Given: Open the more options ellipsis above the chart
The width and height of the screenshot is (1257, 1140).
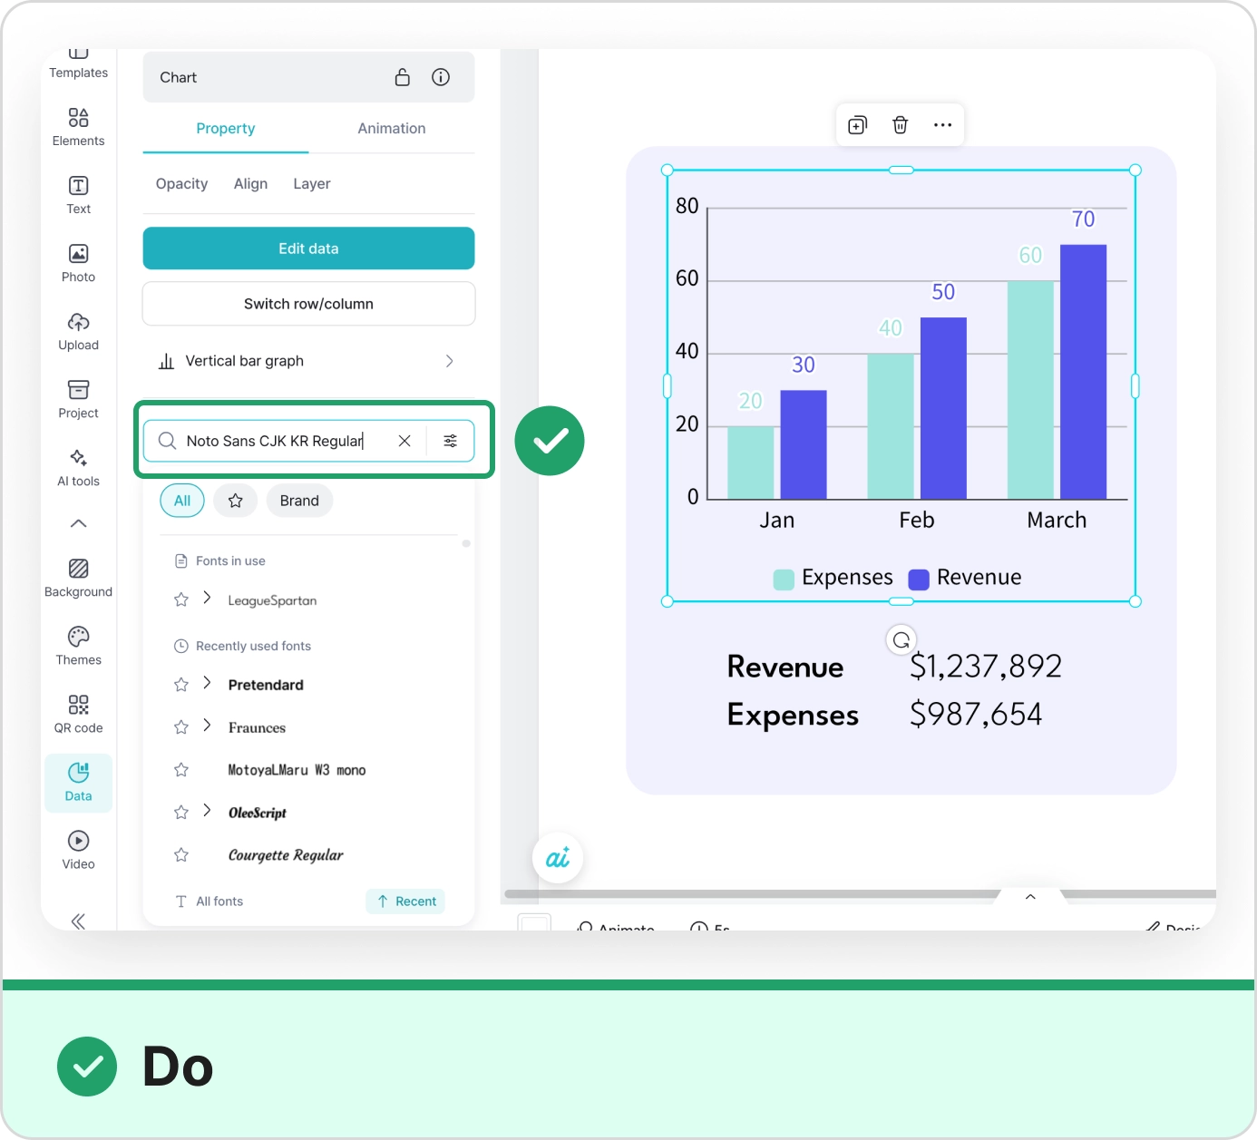Looking at the screenshot, I should [x=942, y=125].
